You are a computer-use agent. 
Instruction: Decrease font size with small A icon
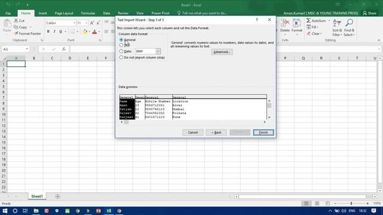pyautogui.click(x=98, y=23)
